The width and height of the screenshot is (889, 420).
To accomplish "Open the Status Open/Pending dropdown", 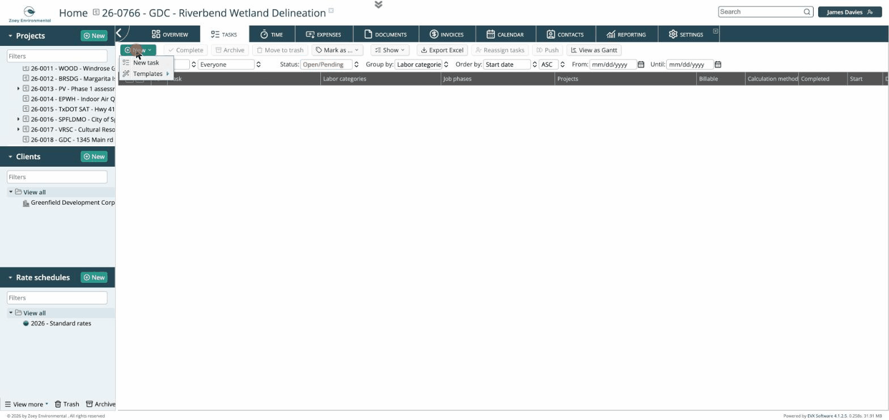I will 330,65.
